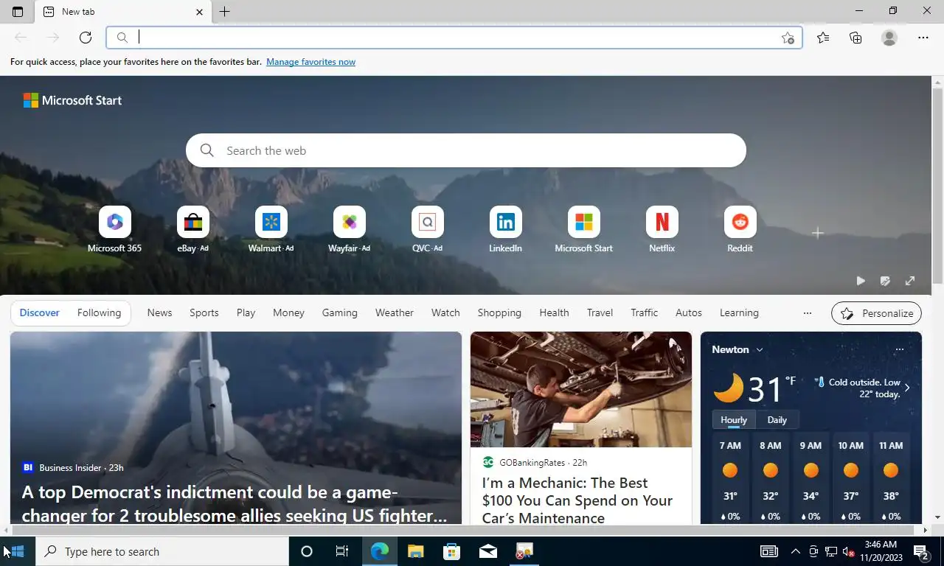Focus the Search the web box

point(466,150)
